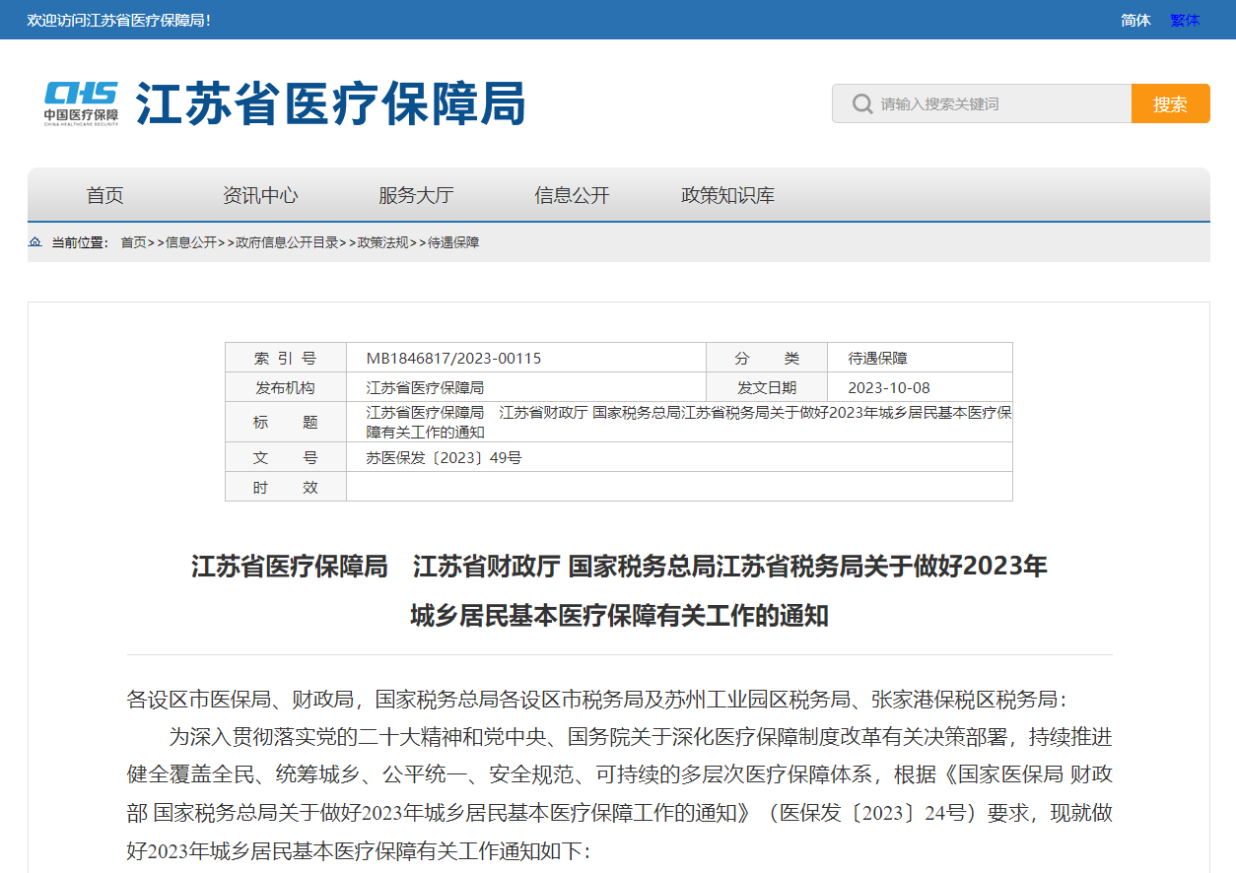This screenshot has width=1236, height=873.
Task: Click the bold article headline first line
Action: click(x=619, y=567)
